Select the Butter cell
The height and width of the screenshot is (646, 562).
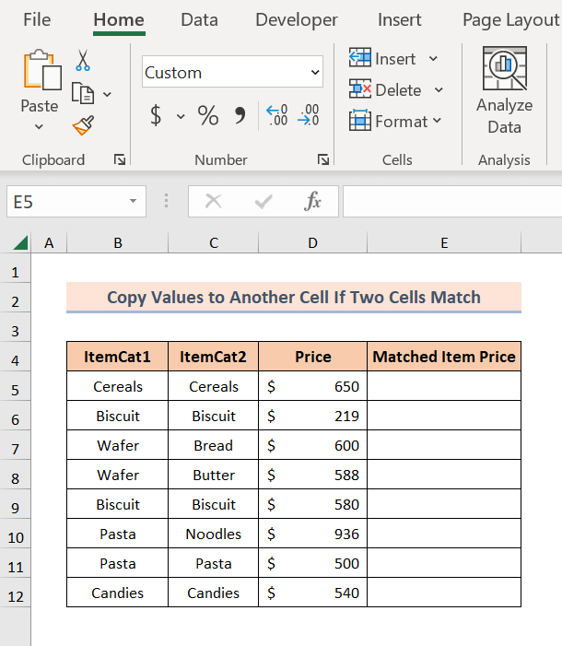214,475
